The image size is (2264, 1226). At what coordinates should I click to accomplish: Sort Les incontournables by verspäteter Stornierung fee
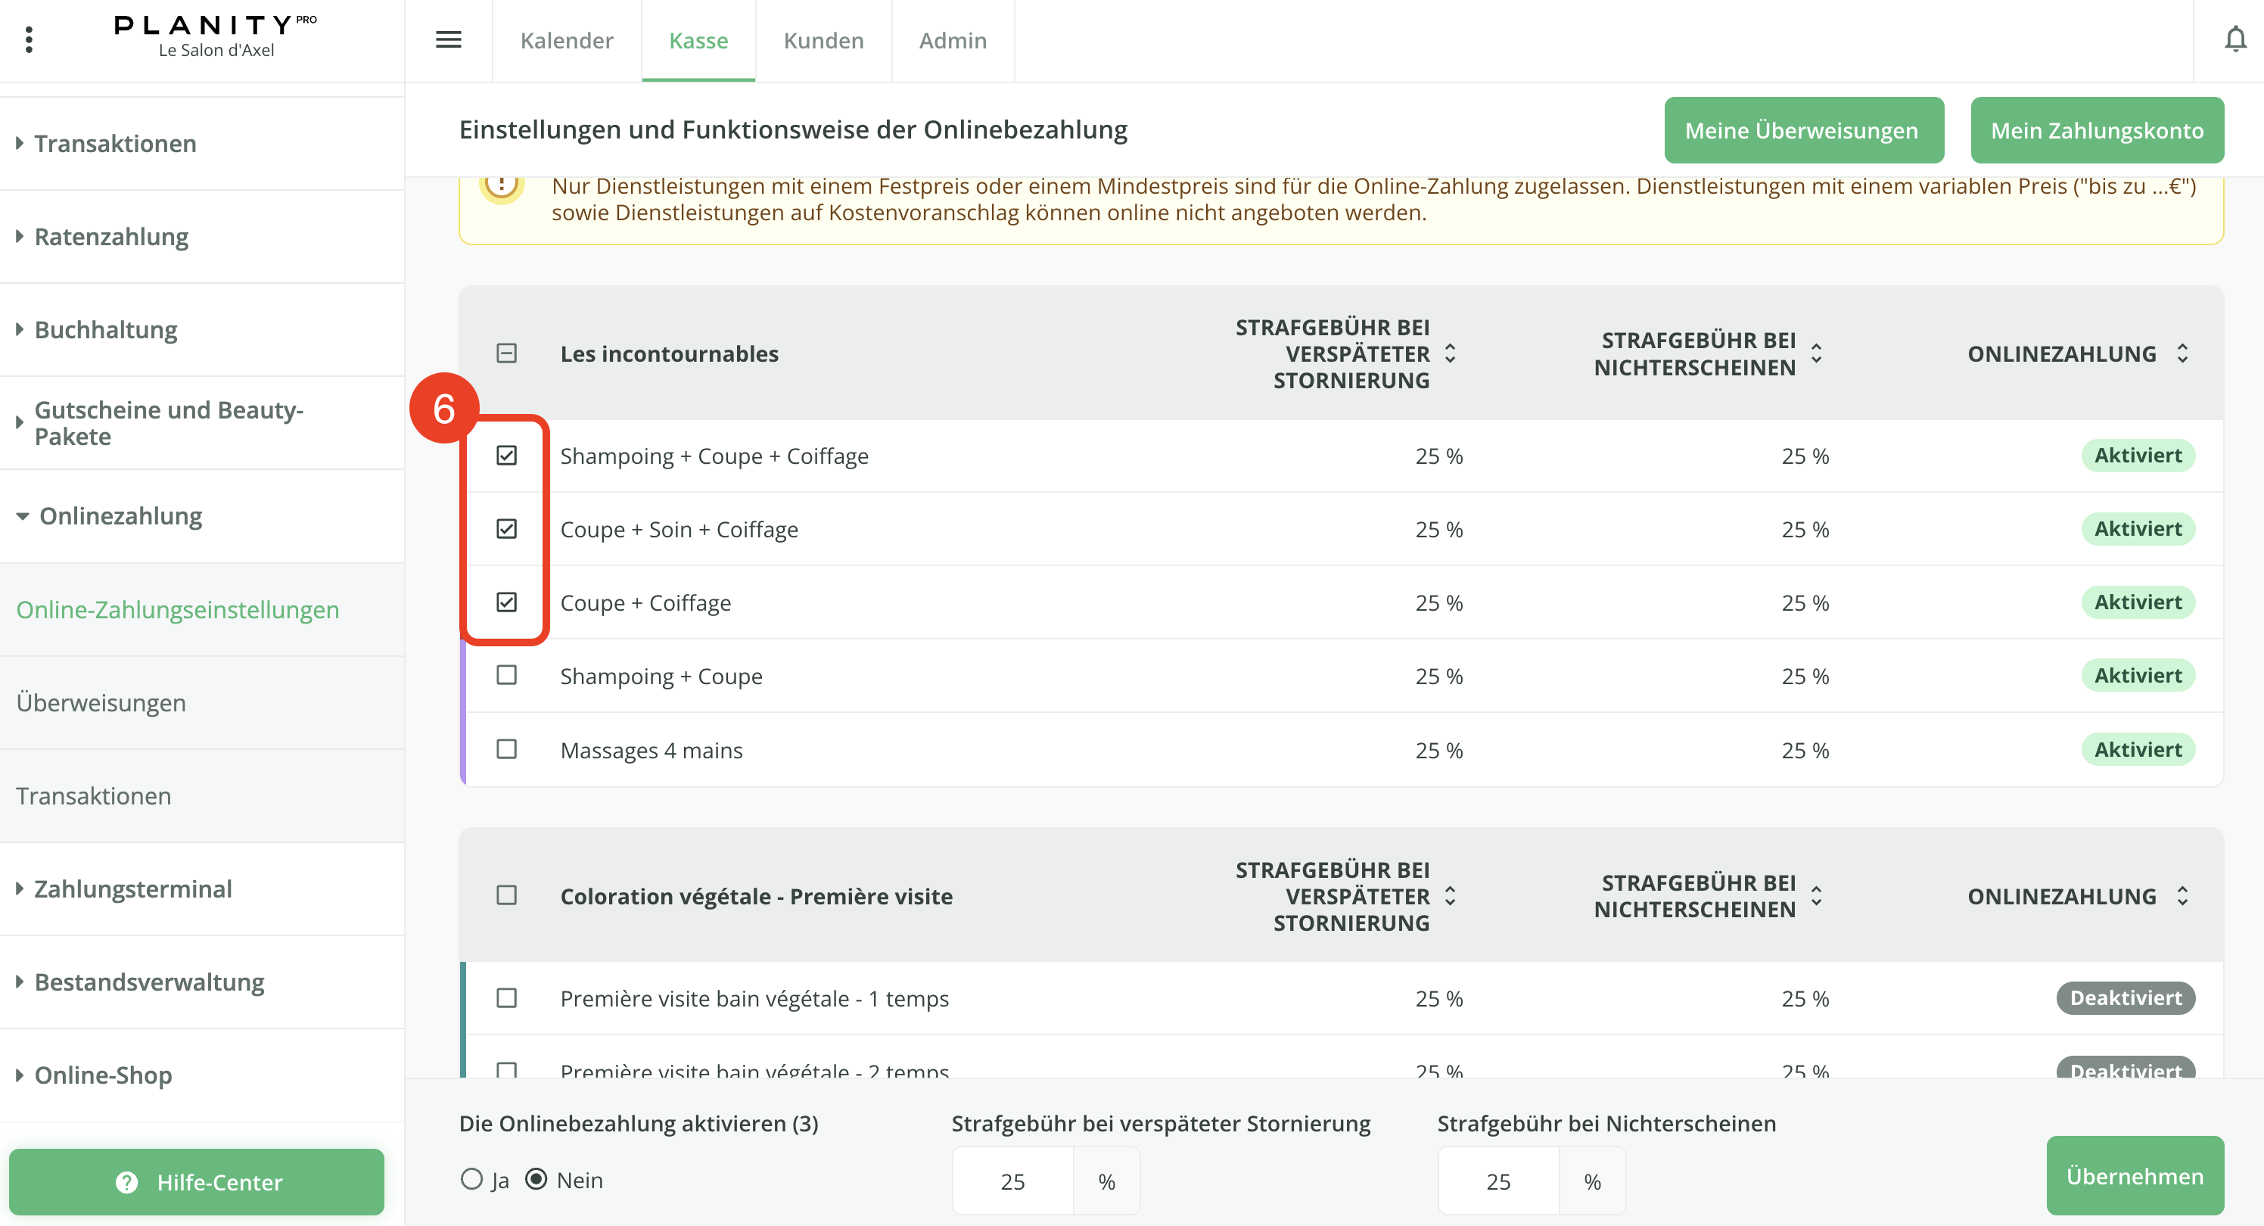(x=1450, y=353)
